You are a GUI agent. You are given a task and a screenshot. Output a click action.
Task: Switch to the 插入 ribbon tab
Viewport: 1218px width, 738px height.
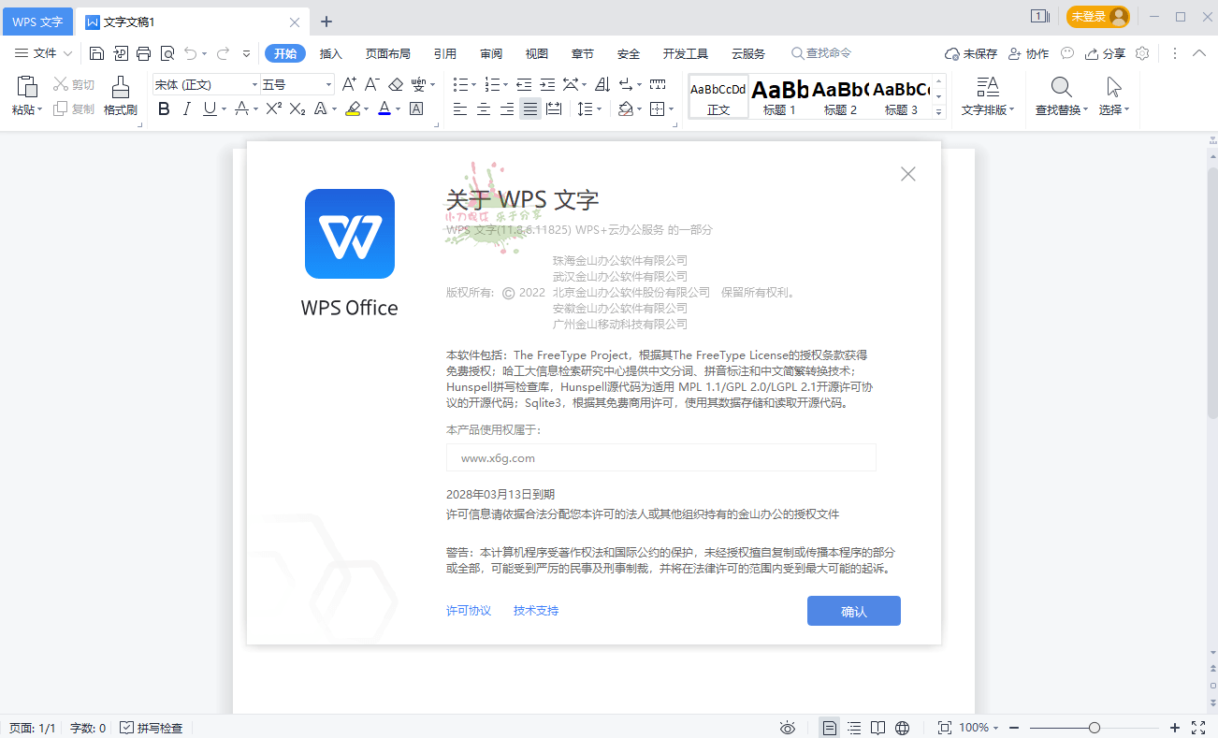[330, 53]
